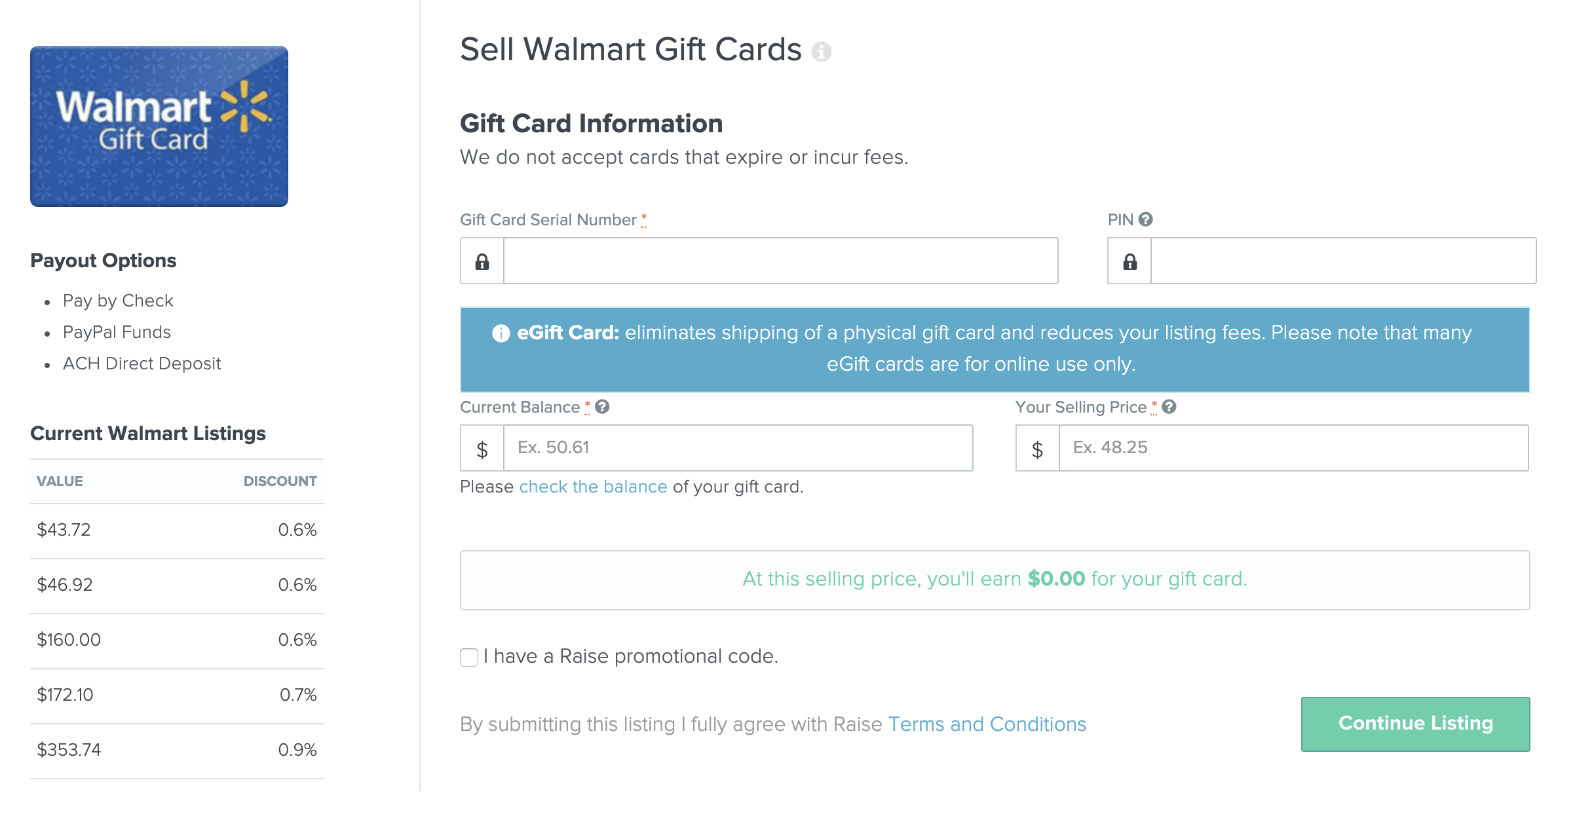Screen dimensions: 1575x816
Task: Click the ACH Direct Deposit payout option
Action: [x=142, y=363]
